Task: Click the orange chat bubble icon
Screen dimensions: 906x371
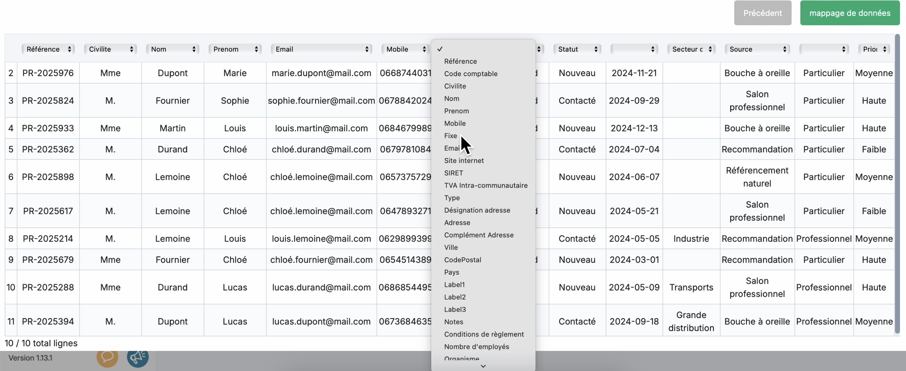Action: [x=107, y=357]
